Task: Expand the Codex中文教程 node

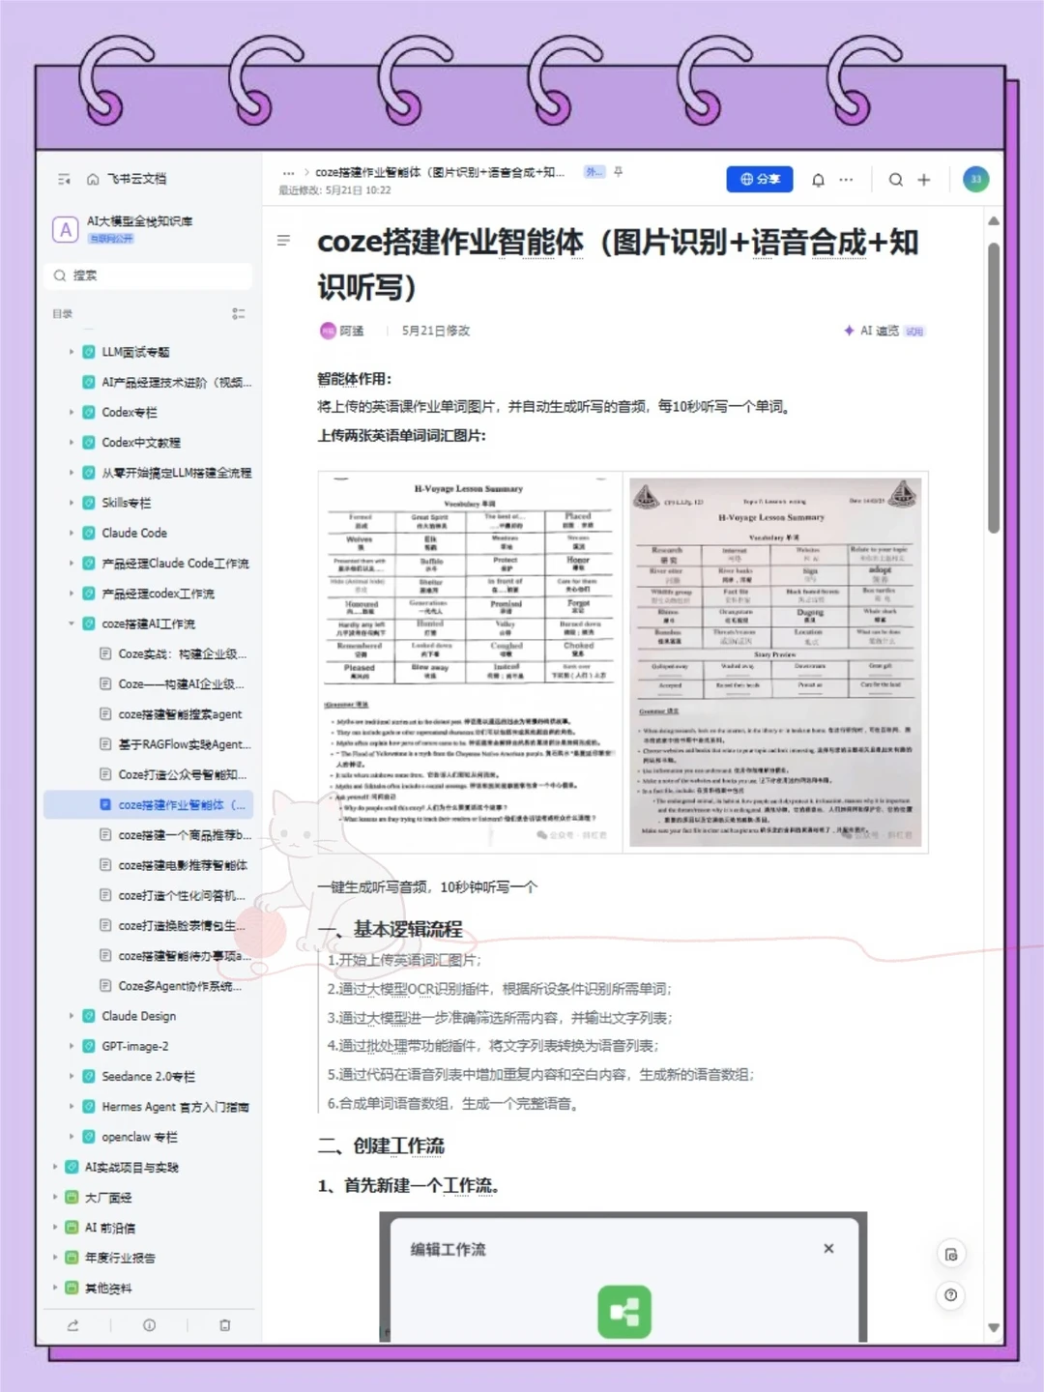Action: coord(72,443)
